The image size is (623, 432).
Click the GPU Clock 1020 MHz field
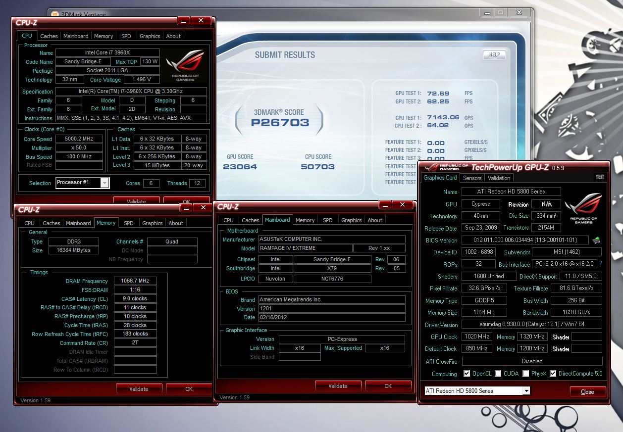coord(476,337)
